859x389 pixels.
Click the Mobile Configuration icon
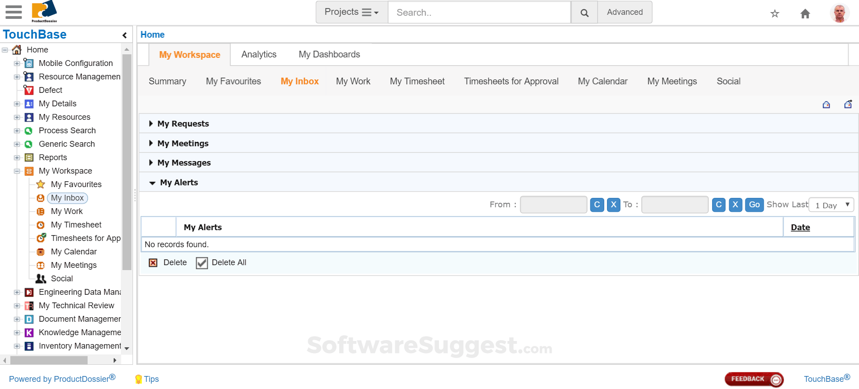point(29,63)
